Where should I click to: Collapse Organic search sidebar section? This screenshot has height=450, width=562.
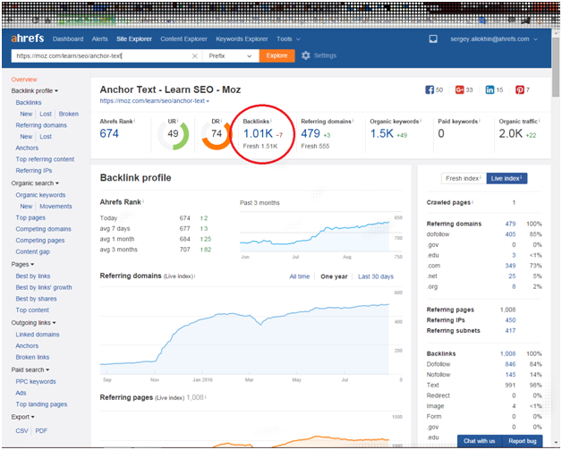[35, 183]
